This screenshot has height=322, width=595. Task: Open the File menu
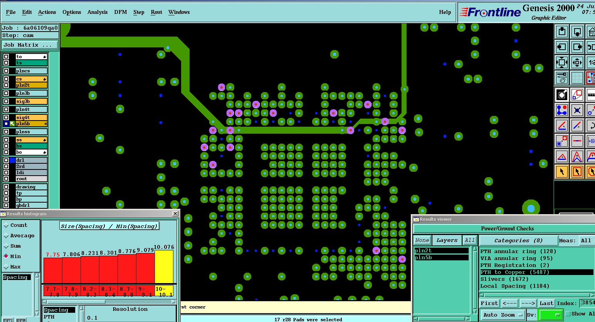(x=11, y=12)
